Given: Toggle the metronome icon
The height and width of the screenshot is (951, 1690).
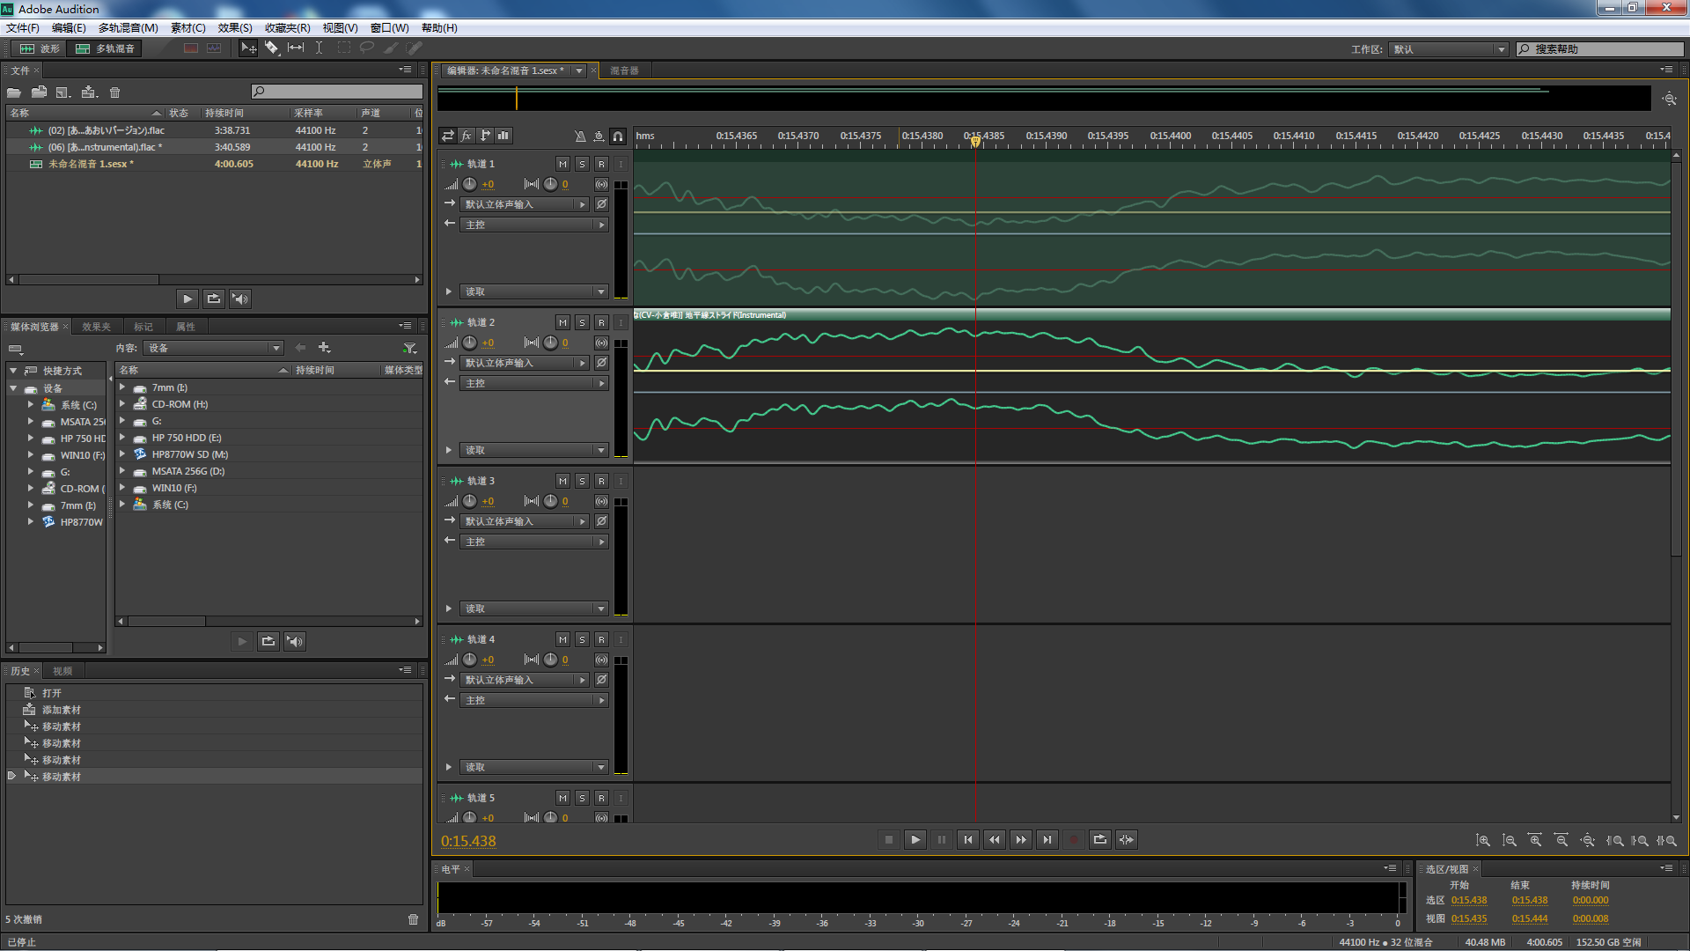Looking at the screenshot, I should (579, 136).
